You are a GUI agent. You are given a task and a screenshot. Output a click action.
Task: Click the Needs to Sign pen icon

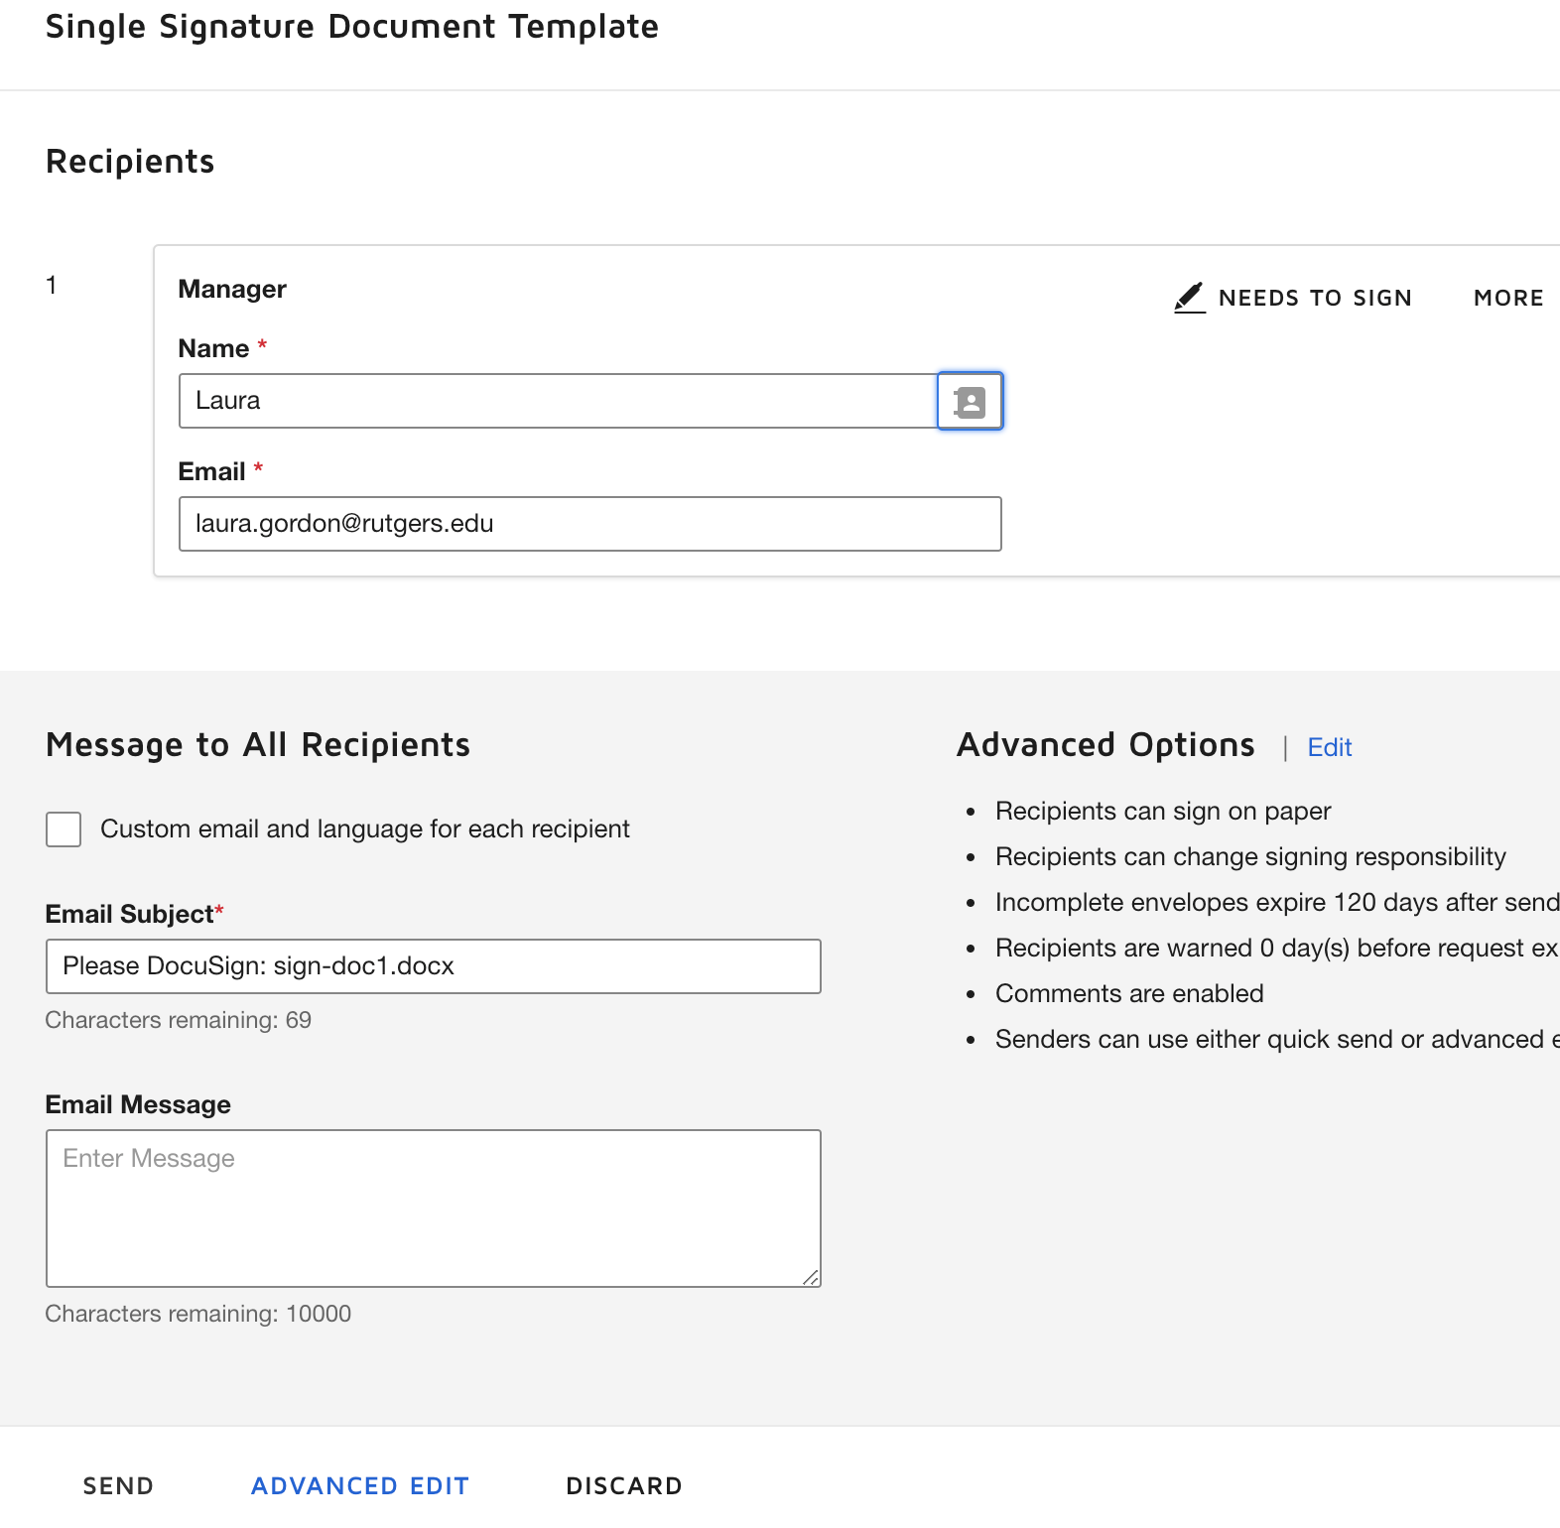pyautogui.click(x=1189, y=298)
